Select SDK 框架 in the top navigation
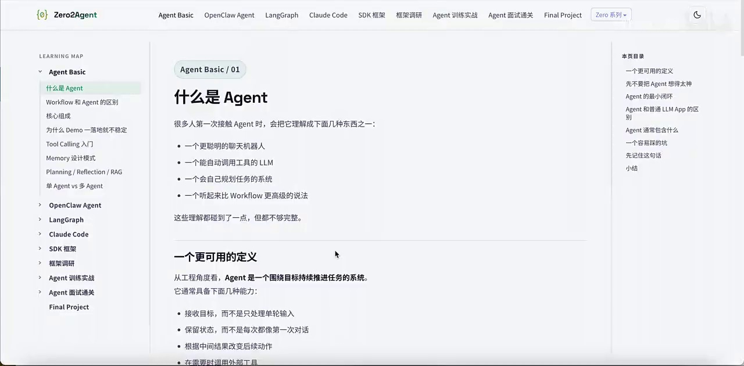 (371, 15)
